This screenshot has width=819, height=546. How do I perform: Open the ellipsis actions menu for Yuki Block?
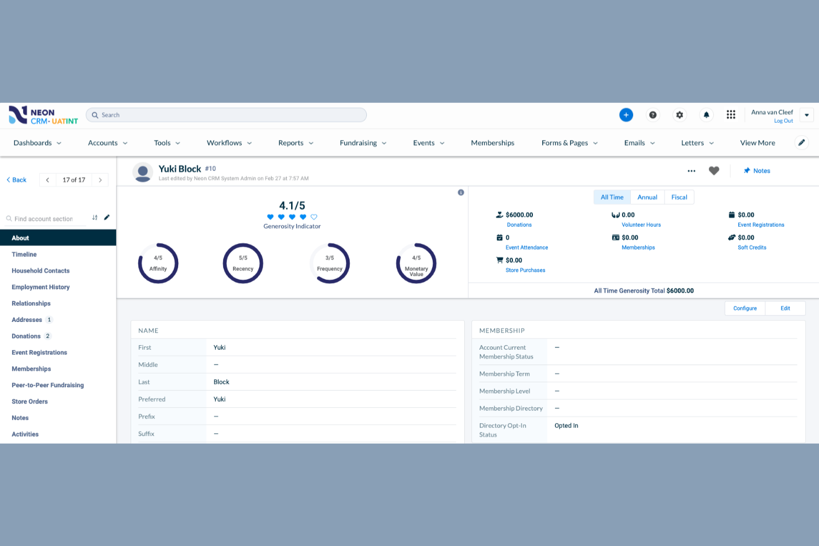coord(691,170)
